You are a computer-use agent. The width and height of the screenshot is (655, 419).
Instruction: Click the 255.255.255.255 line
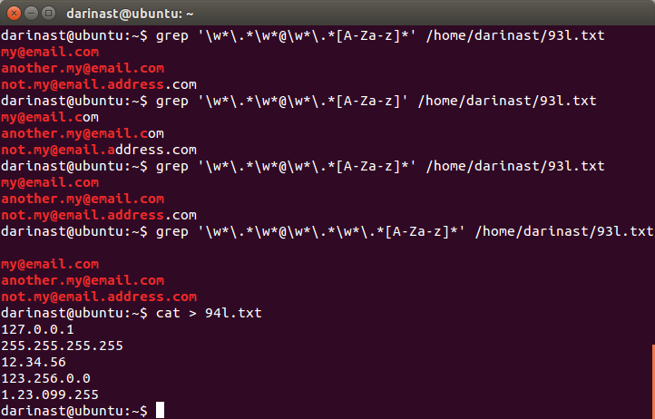(x=62, y=346)
